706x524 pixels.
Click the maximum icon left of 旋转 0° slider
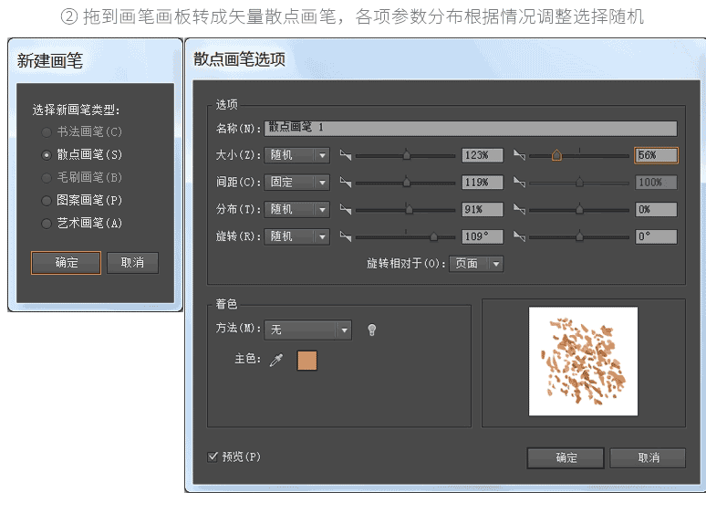[519, 236]
